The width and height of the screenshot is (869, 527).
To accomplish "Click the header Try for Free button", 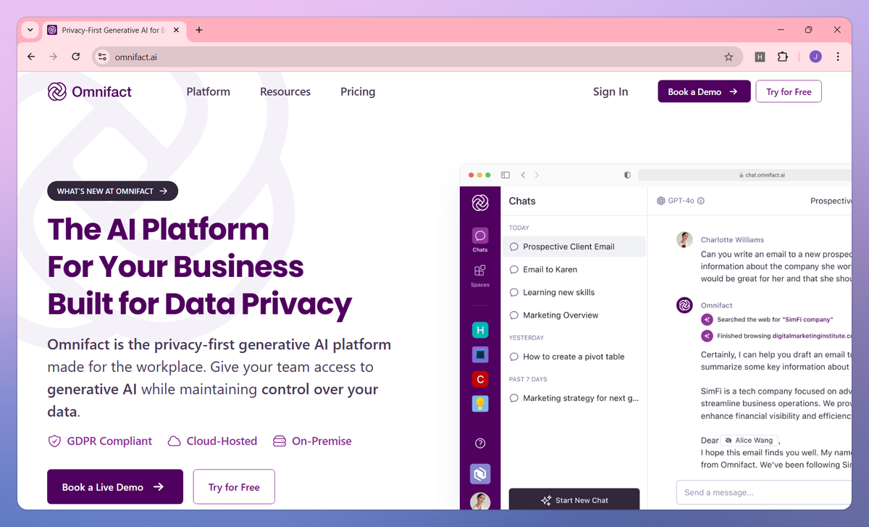I will [789, 91].
